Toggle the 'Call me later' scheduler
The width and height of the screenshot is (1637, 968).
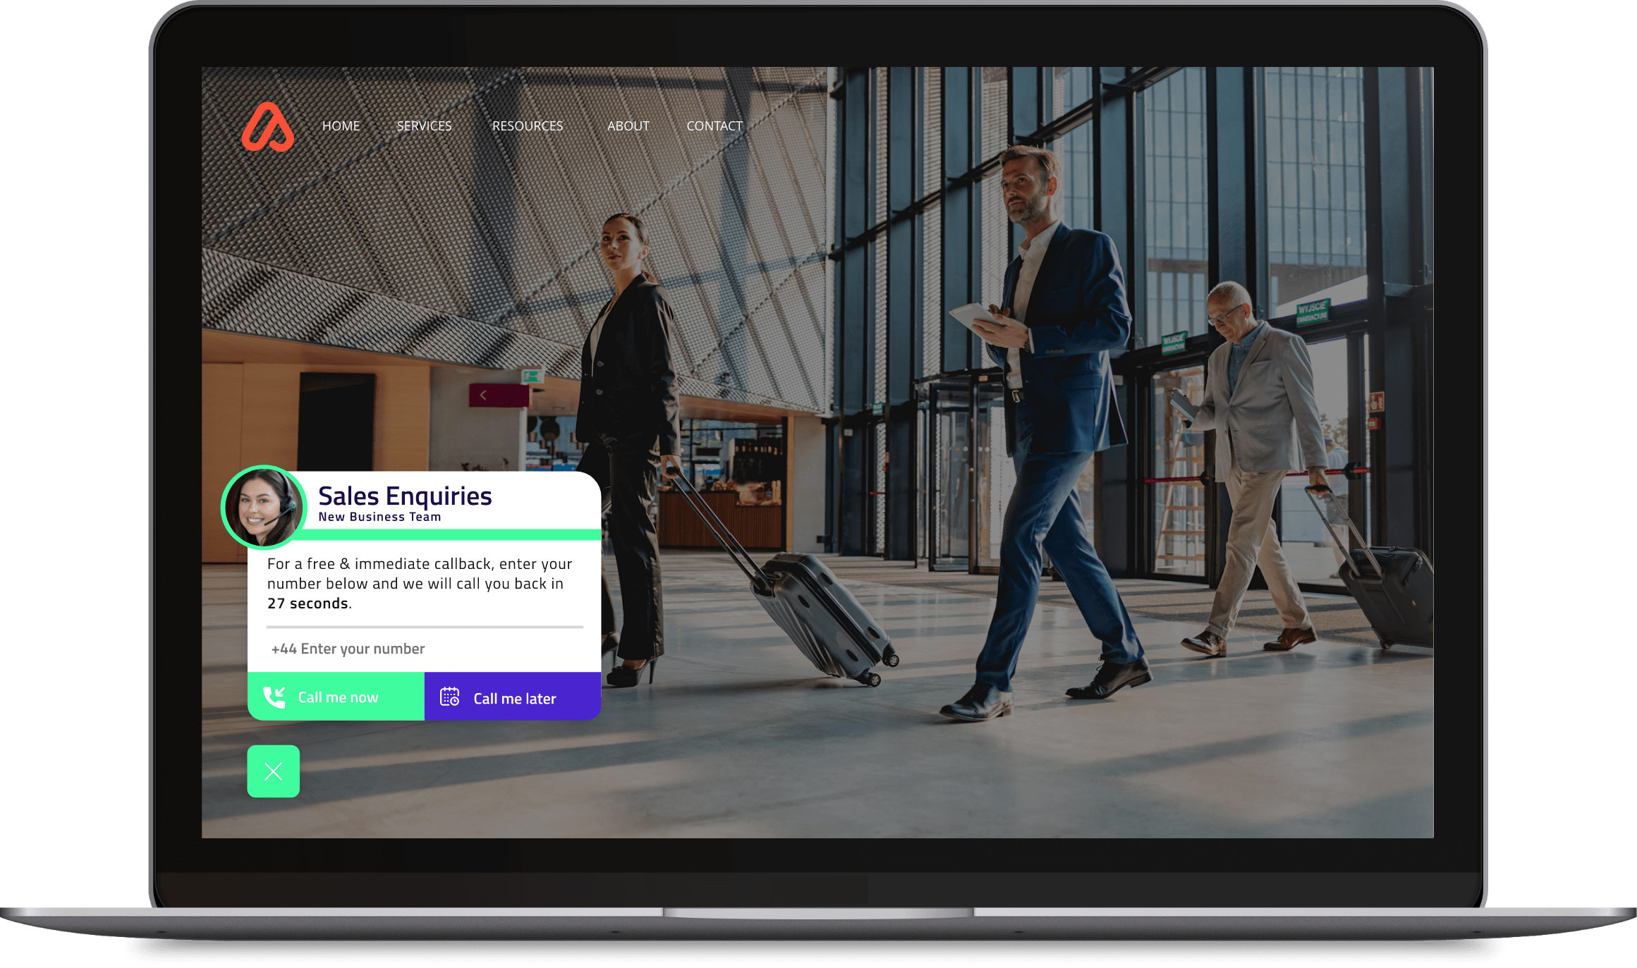pos(514,696)
